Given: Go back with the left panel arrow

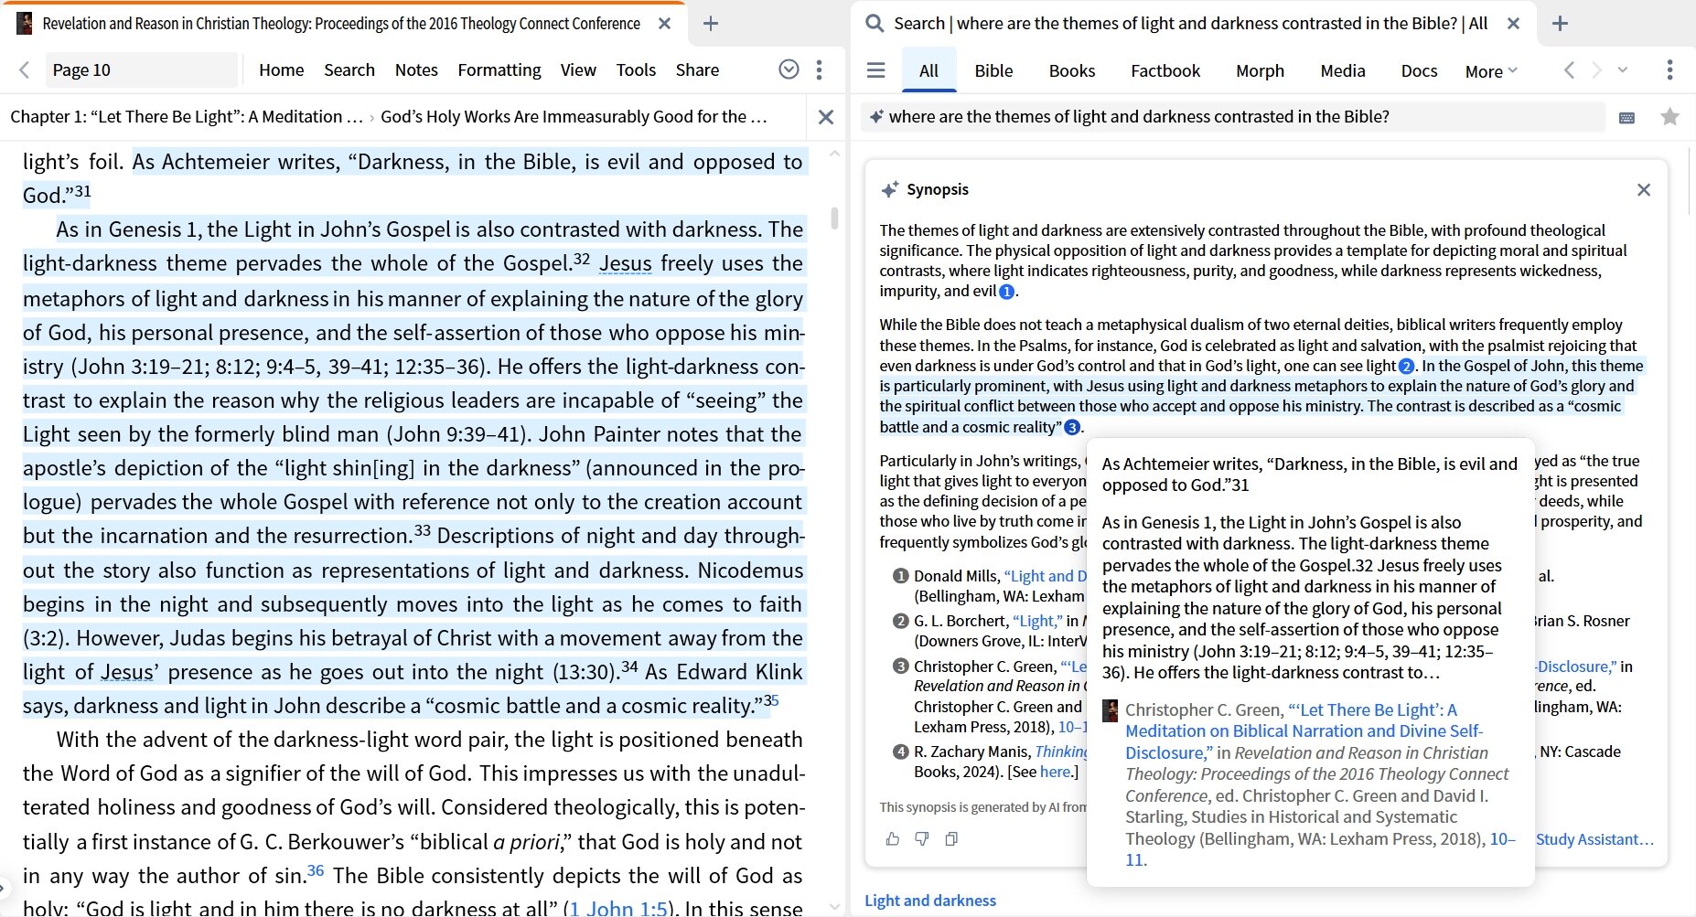Looking at the screenshot, I should coord(25,69).
